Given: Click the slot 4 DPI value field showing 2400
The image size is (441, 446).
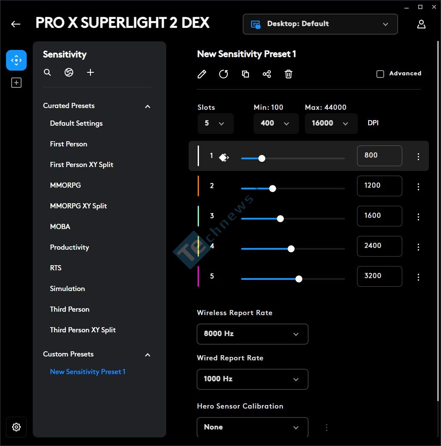Looking at the screenshot, I should pyautogui.click(x=379, y=246).
